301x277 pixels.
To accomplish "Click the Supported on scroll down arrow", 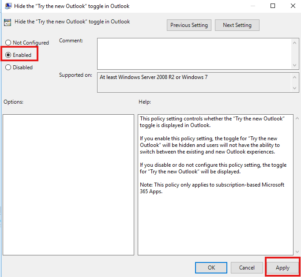I will [x=294, y=88].
